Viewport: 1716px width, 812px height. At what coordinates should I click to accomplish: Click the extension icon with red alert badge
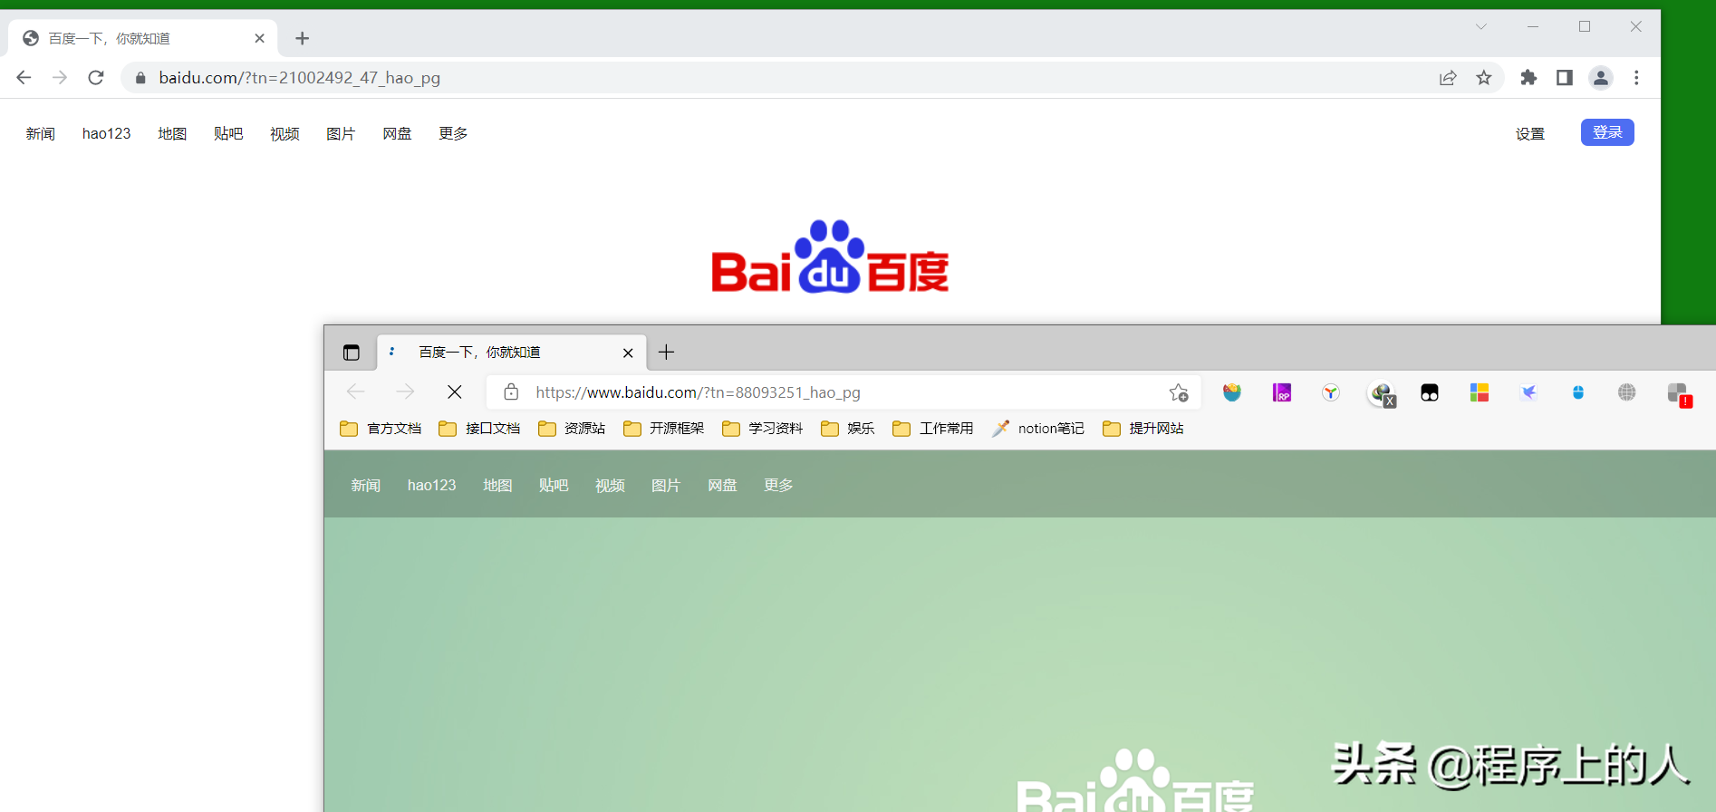point(1679,394)
